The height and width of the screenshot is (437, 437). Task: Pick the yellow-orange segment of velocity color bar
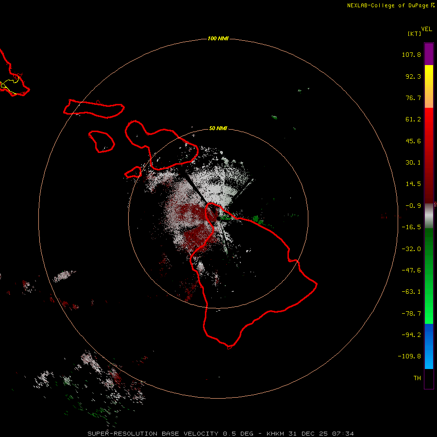pyautogui.click(x=429, y=86)
